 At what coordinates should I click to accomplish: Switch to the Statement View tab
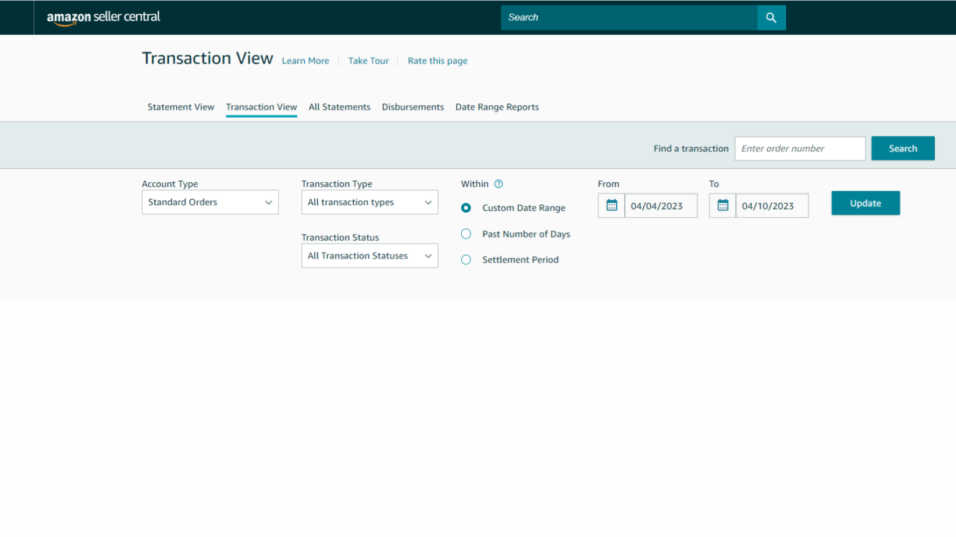(180, 107)
